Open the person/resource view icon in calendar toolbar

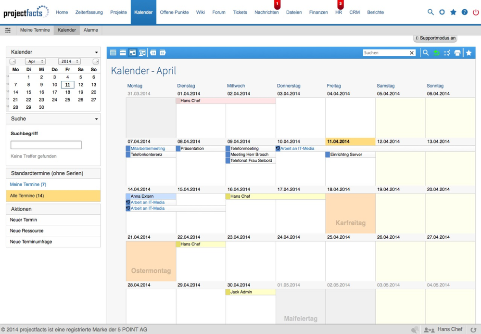pos(142,53)
